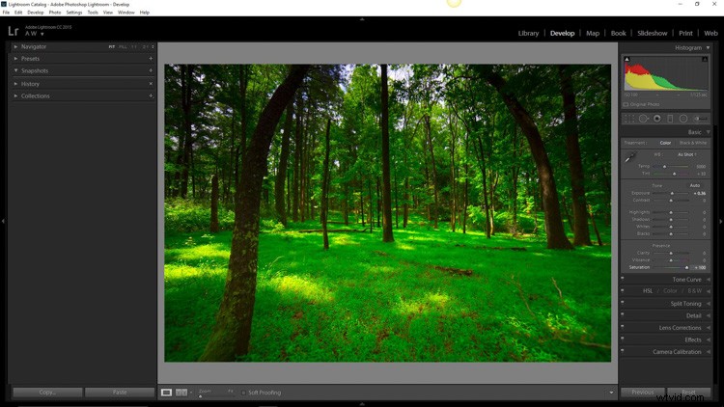724x407 pixels.
Task: Click the Exposure slider handle
Action: [672, 193]
